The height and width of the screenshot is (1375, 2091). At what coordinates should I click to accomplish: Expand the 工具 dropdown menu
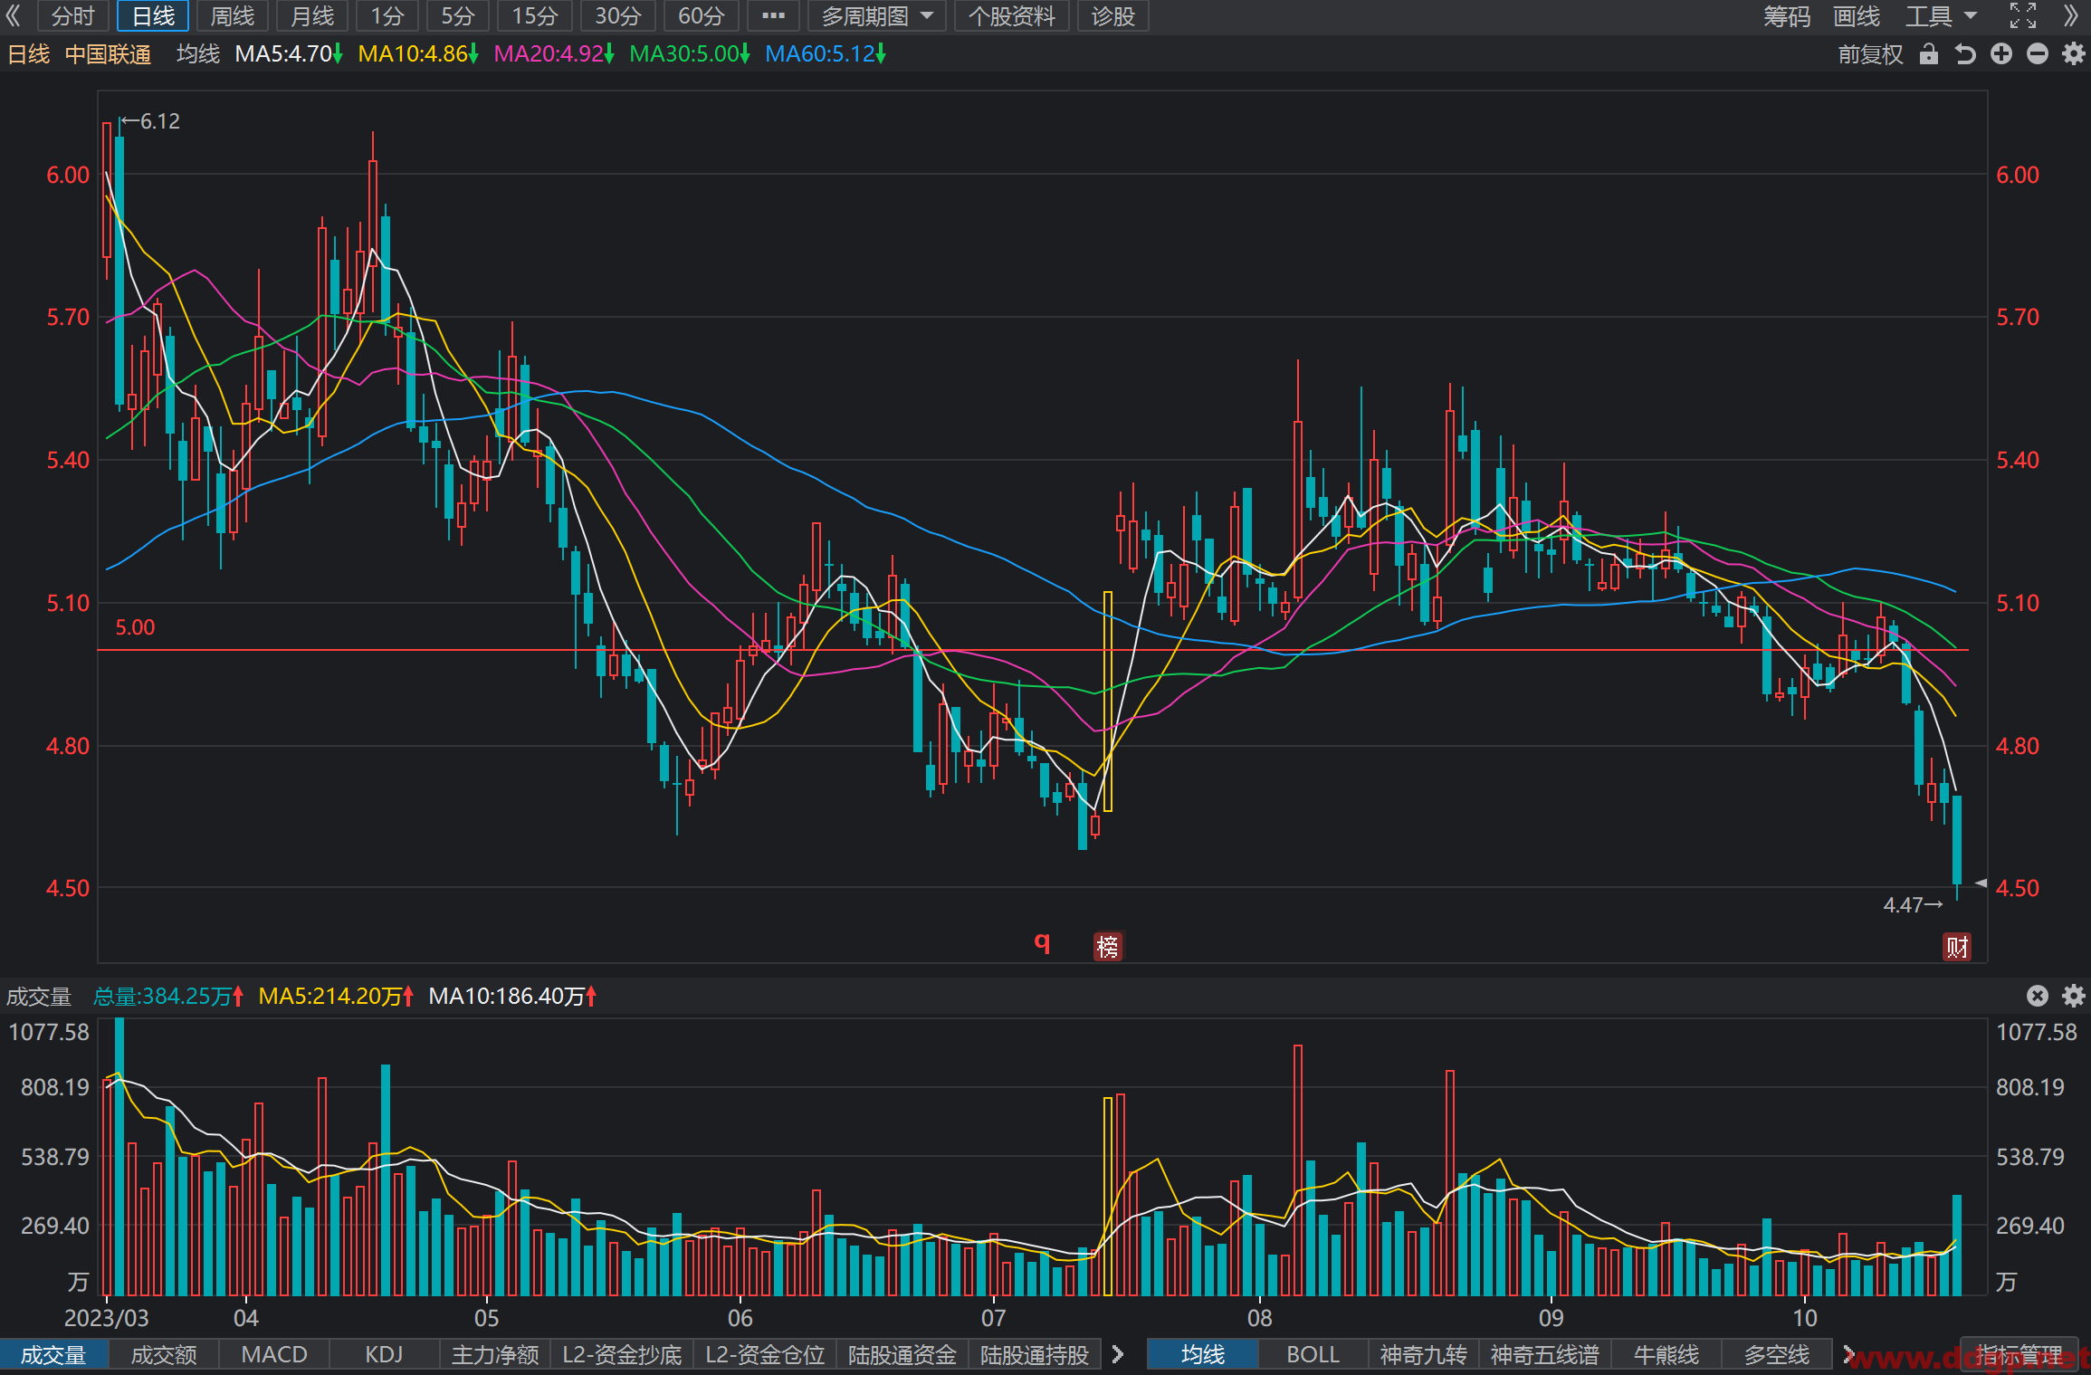tap(1943, 15)
